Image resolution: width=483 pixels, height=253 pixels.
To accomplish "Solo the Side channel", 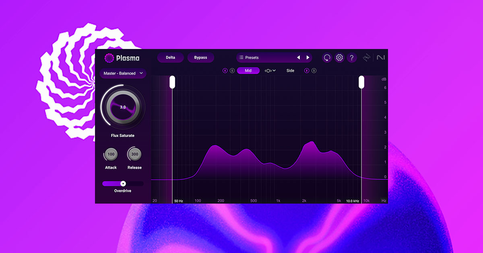I will point(314,71).
